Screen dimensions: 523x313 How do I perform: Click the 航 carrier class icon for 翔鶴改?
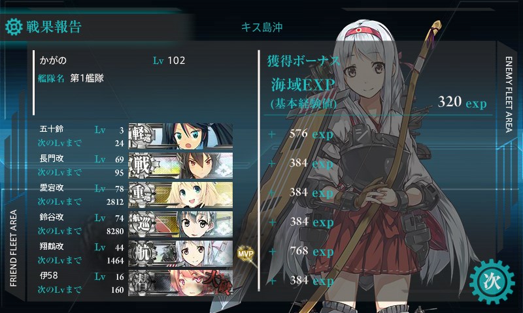point(142,254)
